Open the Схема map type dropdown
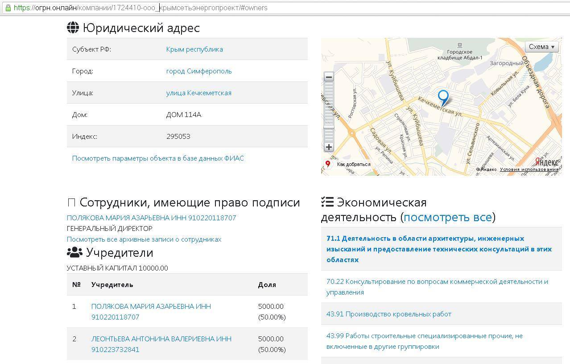The height and width of the screenshot is (364, 570). click(x=541, y=47)
